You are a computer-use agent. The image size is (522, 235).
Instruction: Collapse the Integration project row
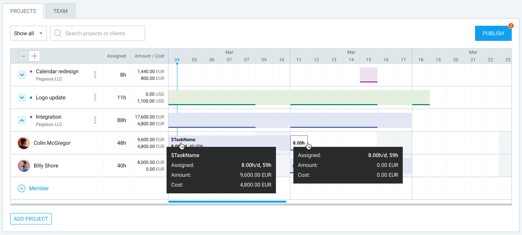tap(22, 120)
